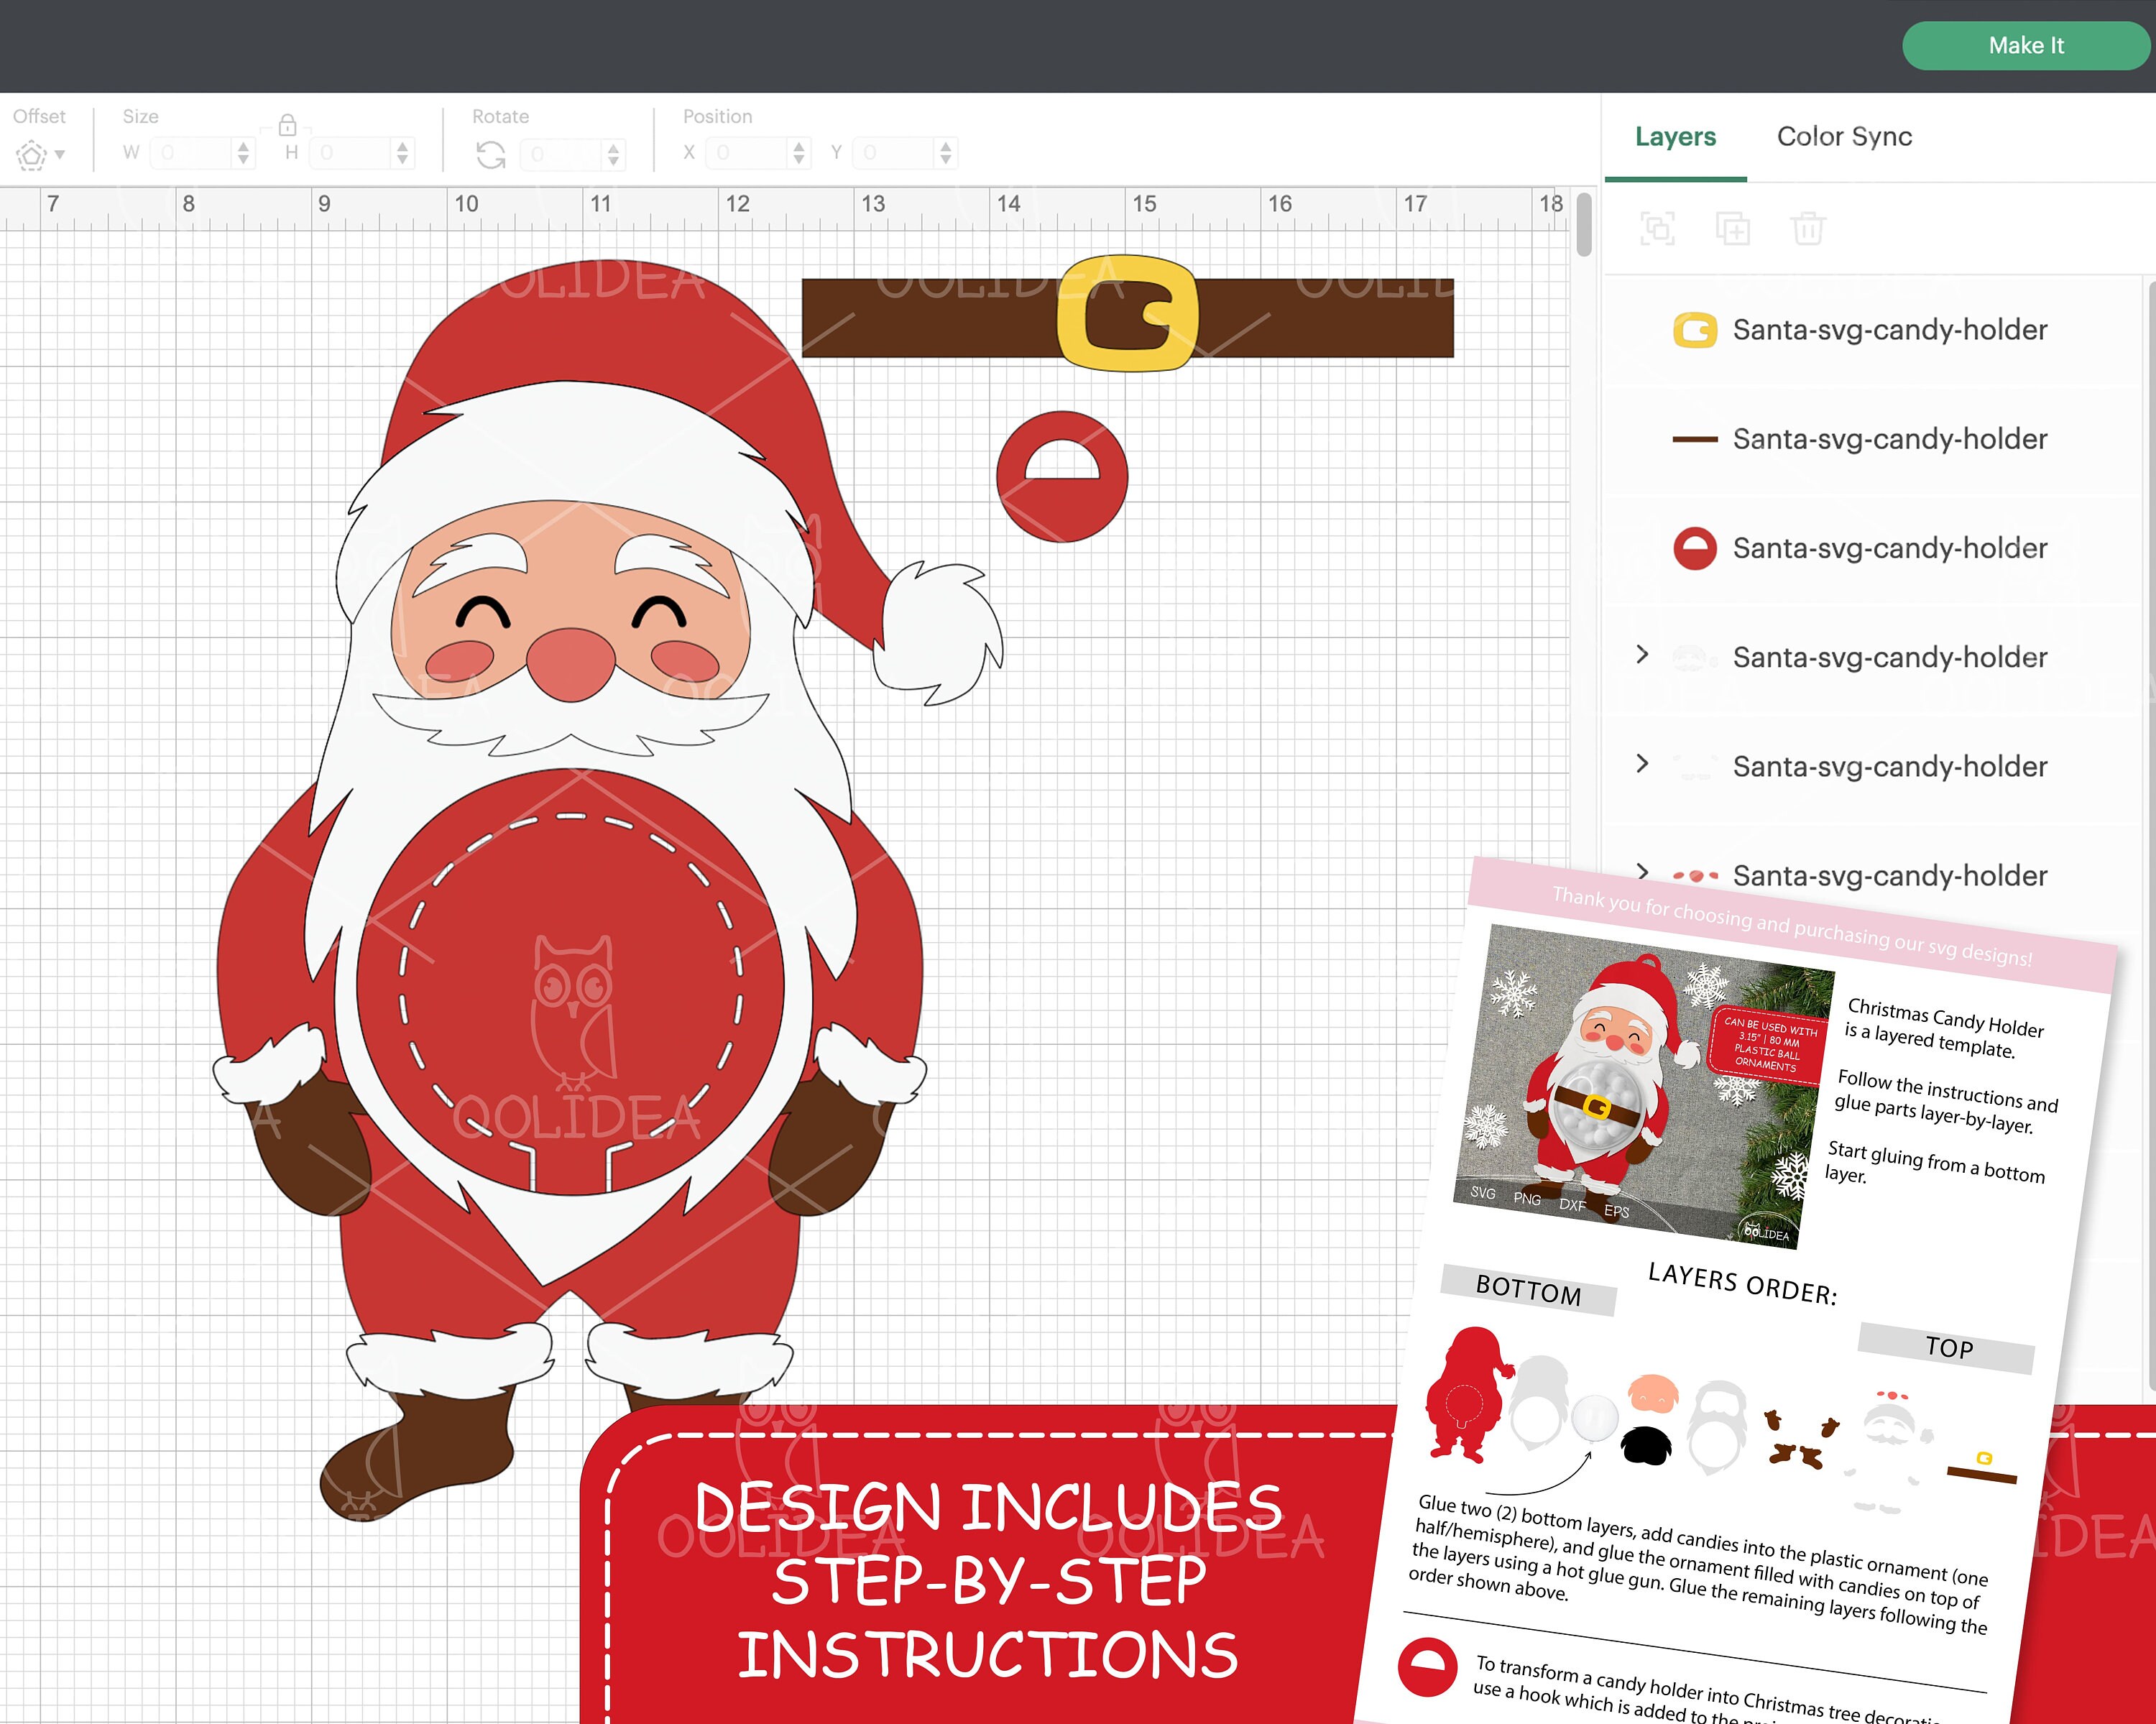The width and height of the screenshot is (2156, 1724).
Task: Group layers using the group icon
Action: [1657, 228]
